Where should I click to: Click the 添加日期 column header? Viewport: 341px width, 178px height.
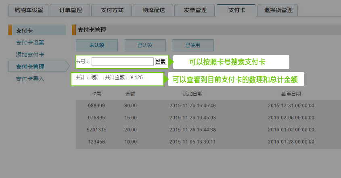[x=192, y=94]
